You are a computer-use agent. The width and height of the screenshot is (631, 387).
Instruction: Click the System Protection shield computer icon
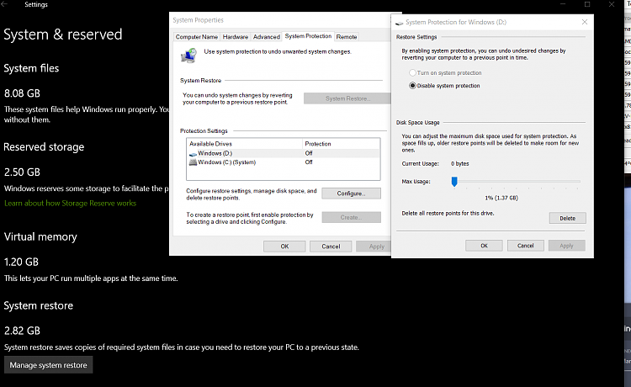coord(188,56)
